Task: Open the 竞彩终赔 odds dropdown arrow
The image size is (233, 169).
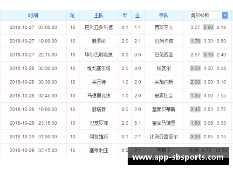Action: (x=225, y=15)
